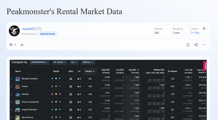Click Merdaali Guardian blue element icon
The image size is (218, 120).
click(56, 79)
